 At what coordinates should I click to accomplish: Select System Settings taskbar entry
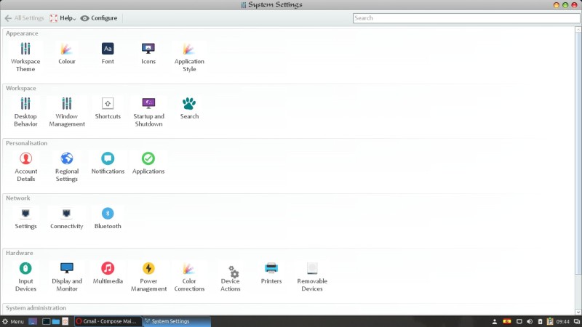(x=177, y=321)
